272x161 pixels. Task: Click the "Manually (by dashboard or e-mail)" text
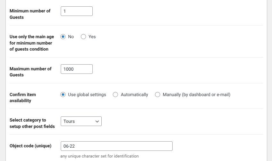196,94
